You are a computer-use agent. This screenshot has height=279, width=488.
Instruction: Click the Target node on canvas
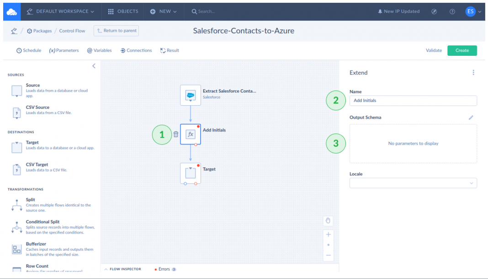(191, 173)
